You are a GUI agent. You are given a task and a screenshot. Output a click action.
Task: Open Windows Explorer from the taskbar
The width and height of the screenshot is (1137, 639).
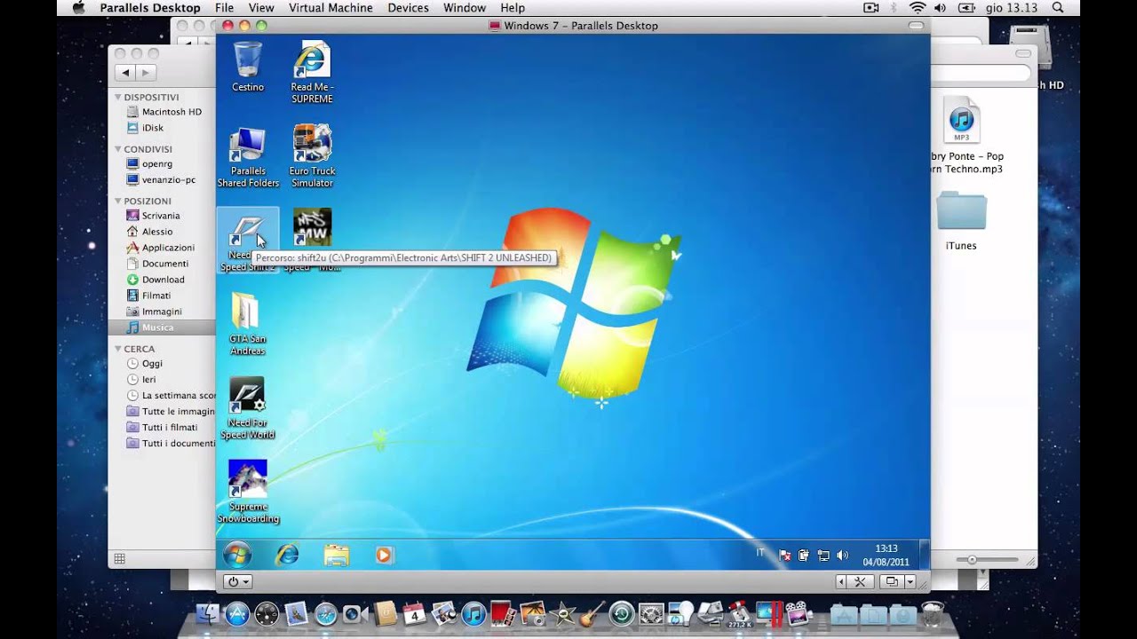[337, 556]
